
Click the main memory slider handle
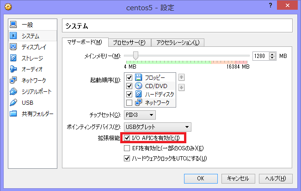pyautogui.click(x=135, y=56)
